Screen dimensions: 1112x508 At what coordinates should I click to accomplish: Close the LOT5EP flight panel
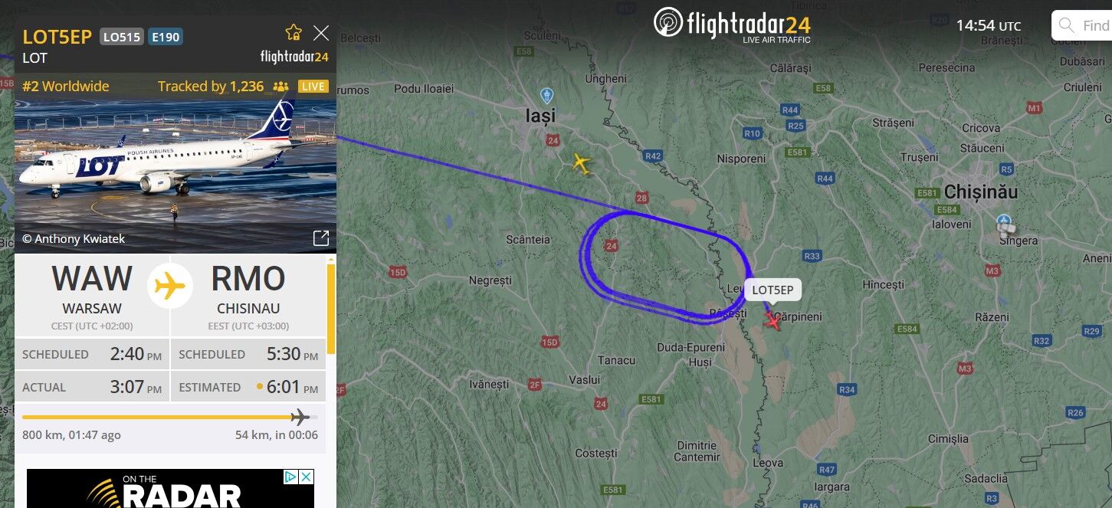tap(321, 33)
